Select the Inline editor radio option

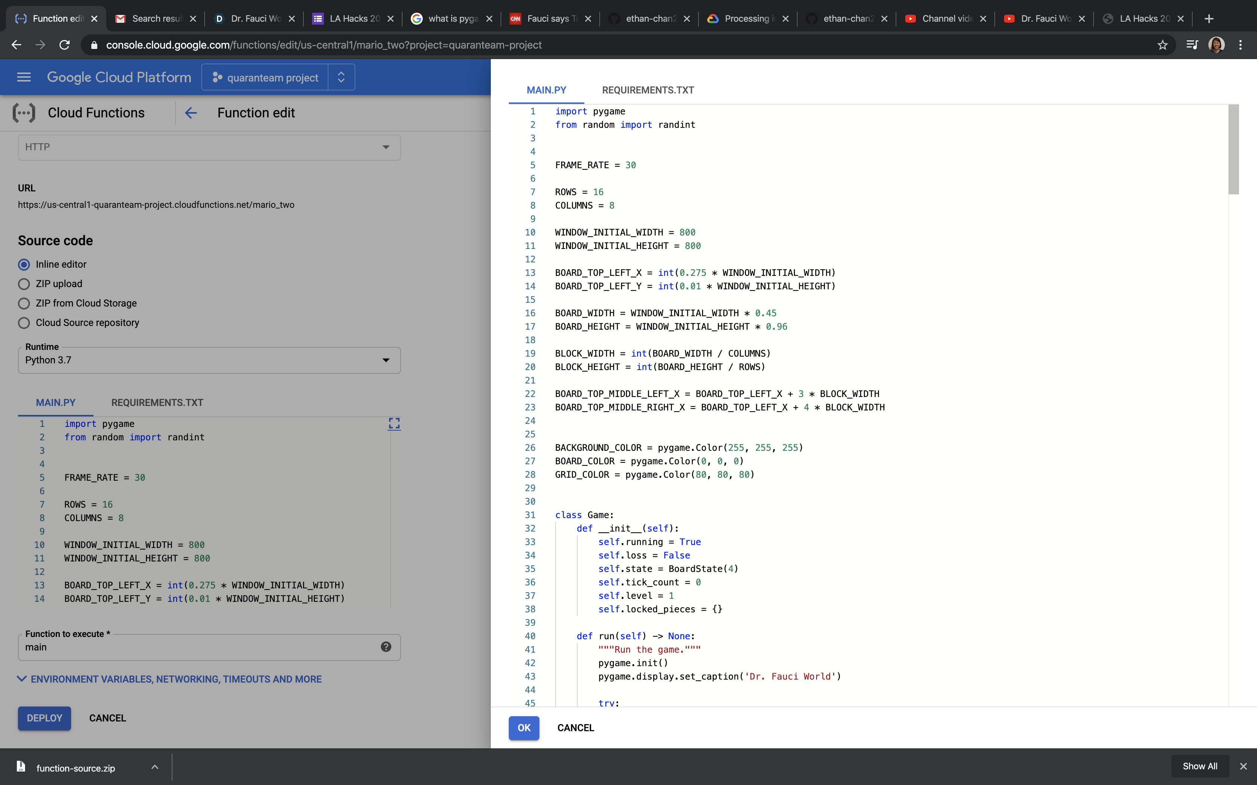24,264
